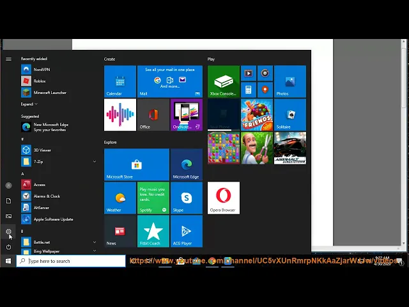Open the OneNote tile
This screenshot has height=307, width=409.
tap(186, 115)
